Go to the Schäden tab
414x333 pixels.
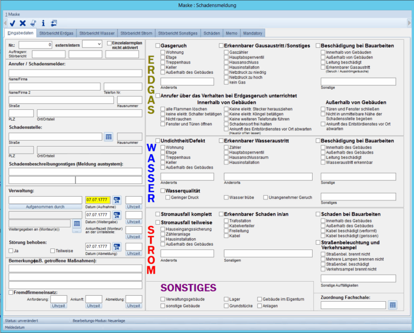pos(211,33)
